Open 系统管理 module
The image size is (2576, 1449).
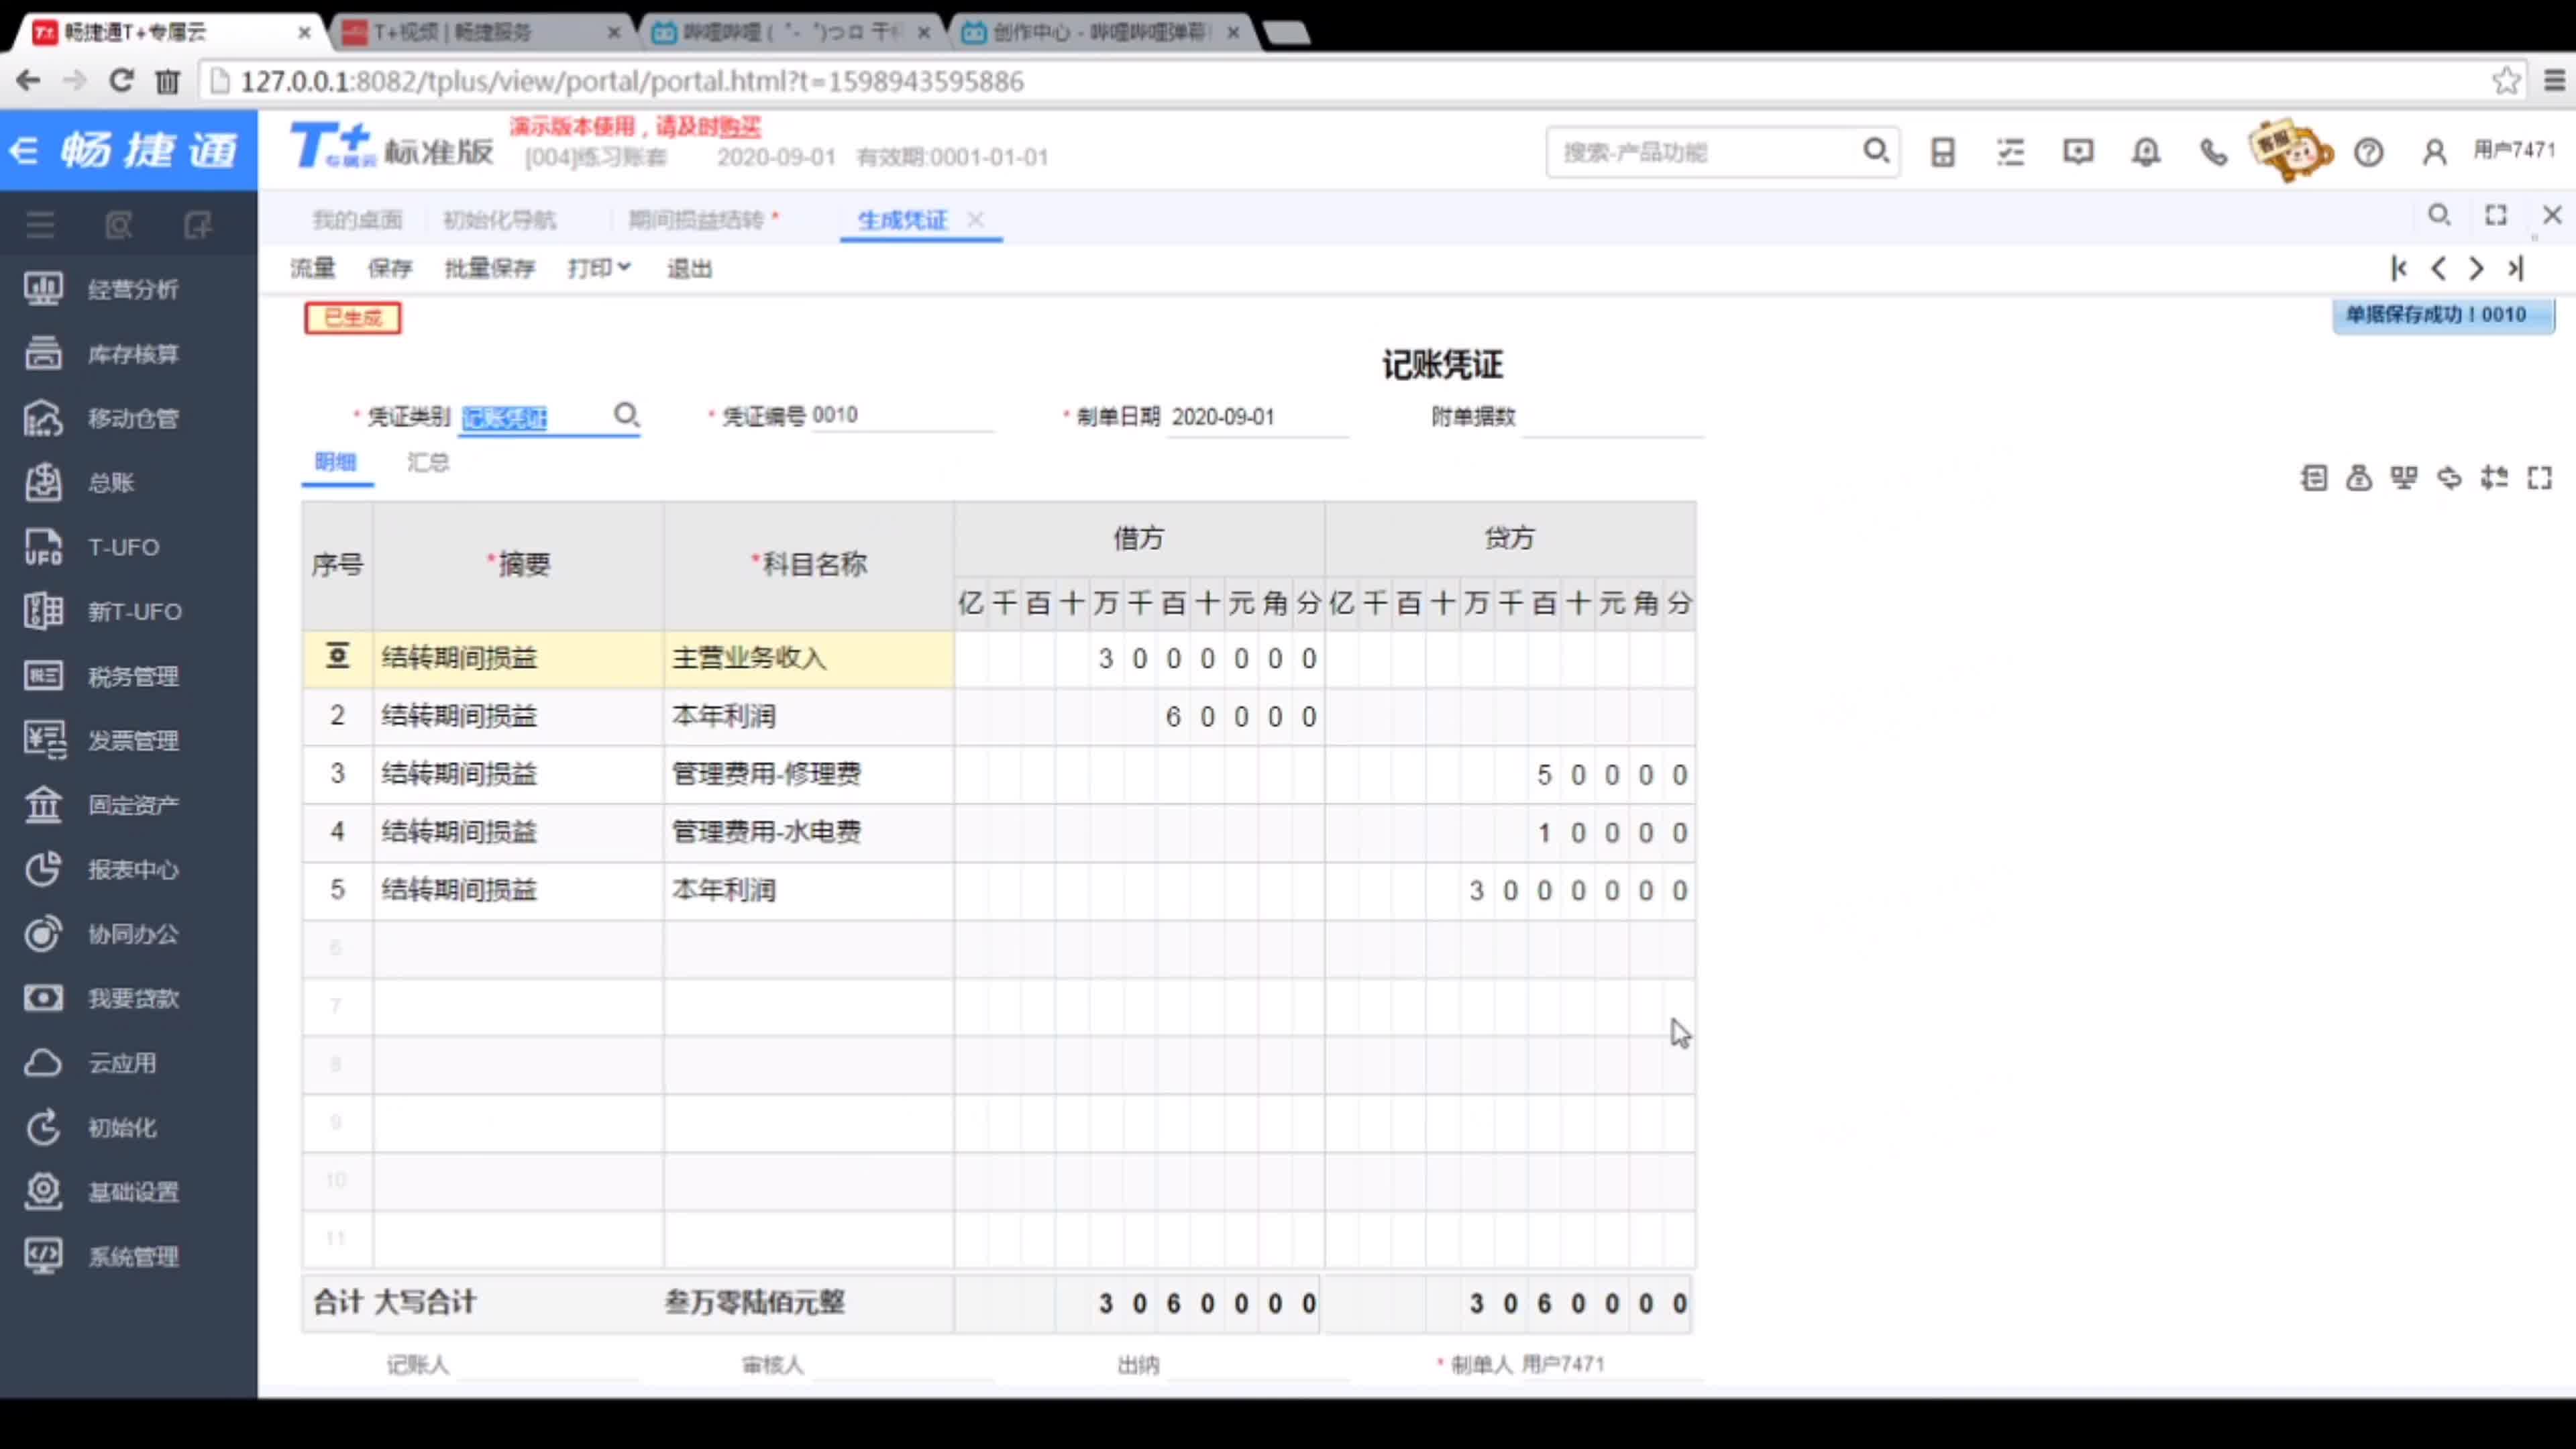pyautogui.click(x=101, y=1256)
